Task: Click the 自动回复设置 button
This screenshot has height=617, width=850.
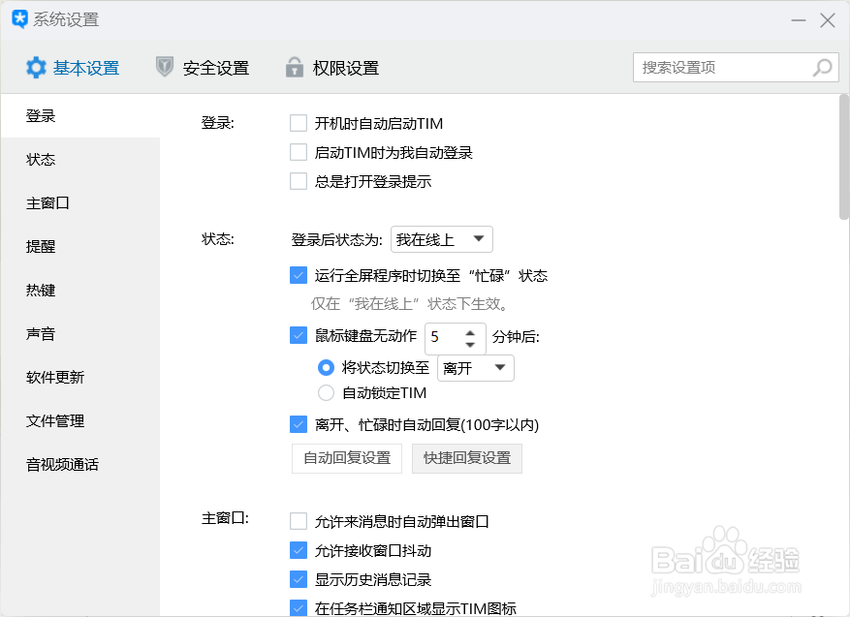Action: tap(346, 458)
